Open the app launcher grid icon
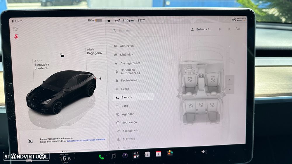 pyautogui.click(x=136, y=155)
